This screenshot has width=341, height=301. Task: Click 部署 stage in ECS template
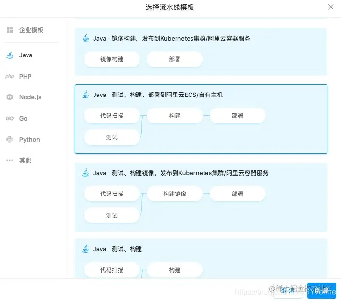coord(237,115)
